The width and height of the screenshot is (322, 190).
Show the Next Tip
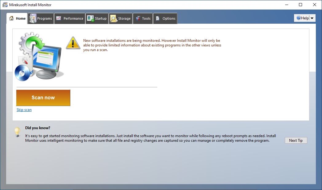[296, 140]
